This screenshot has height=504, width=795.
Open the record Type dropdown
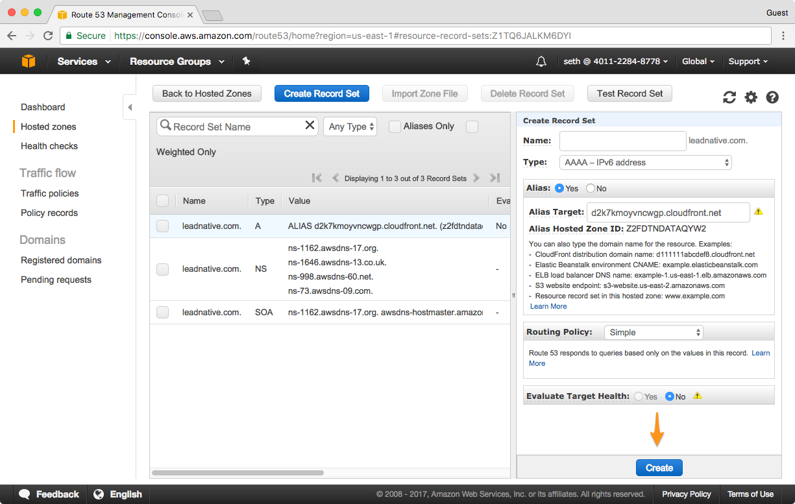click(x=645, y=163)
